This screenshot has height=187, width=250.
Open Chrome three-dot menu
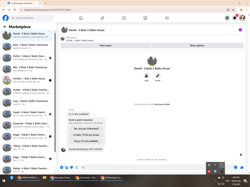tap(246, 10)
